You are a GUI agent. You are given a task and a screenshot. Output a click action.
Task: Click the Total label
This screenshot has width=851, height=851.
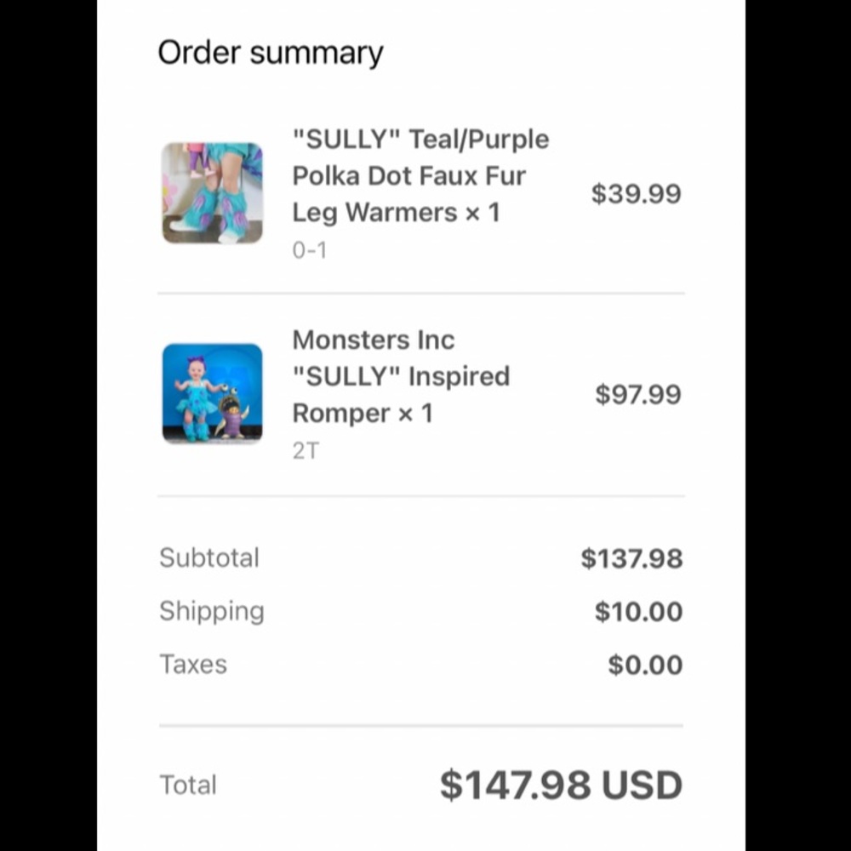[188, 785]
